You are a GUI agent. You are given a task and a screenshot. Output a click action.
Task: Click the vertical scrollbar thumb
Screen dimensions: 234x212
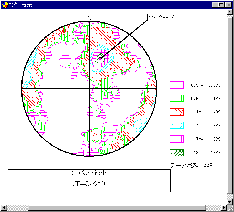[229, 106]
